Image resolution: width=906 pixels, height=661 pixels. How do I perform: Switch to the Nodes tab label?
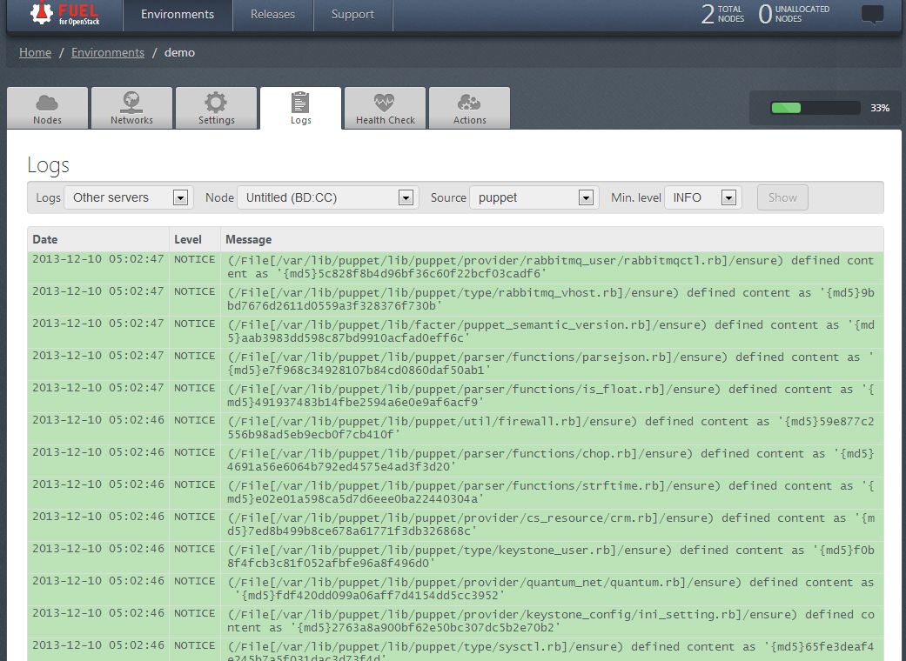pyautogui.click(x=47, y=120)
